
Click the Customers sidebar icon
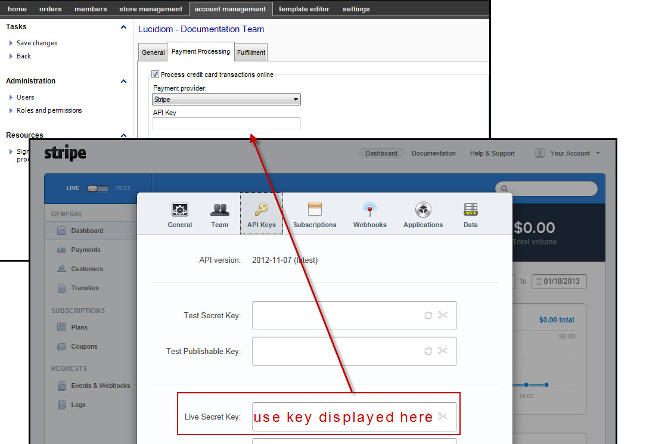click(x=62, y=269)
